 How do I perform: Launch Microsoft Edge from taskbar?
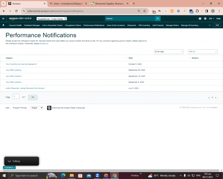click(x=63, y=175)
